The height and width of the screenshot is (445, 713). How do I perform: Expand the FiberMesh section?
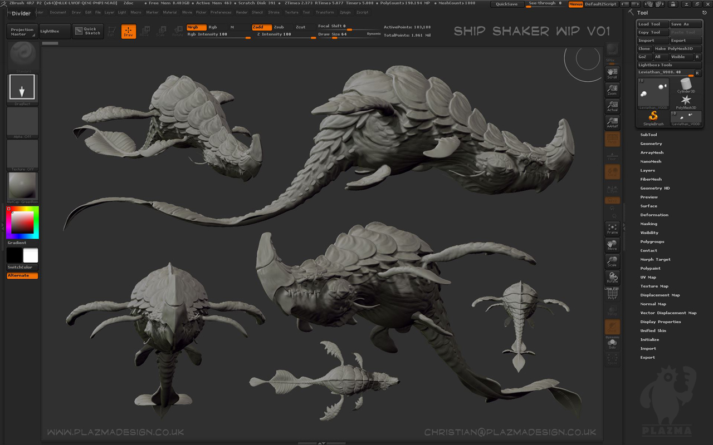(x=651, y=179)
